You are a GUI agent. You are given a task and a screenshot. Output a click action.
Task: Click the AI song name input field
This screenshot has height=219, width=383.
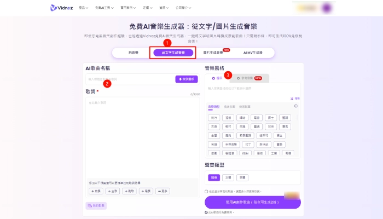[129, 79]
